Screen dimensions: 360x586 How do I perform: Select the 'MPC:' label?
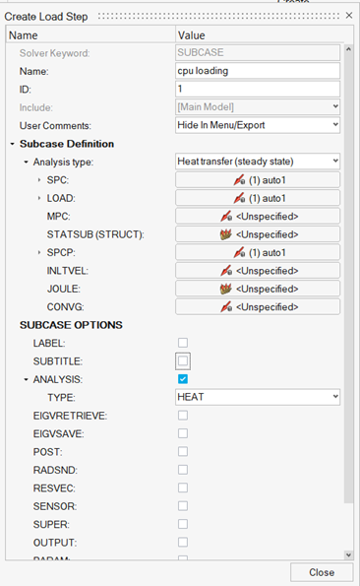(x=59, y=217)
